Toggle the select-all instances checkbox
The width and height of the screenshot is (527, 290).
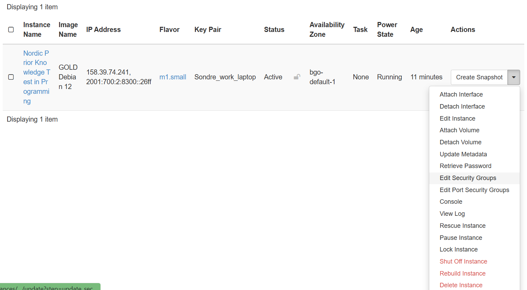click(11, 30)
